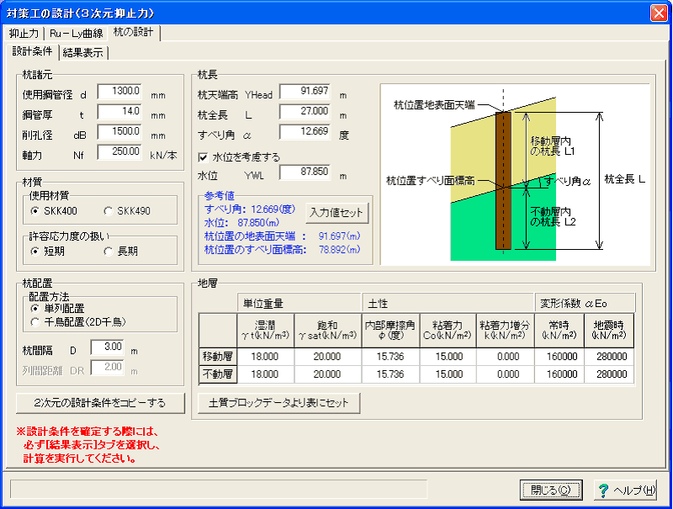Click the 杭天端高 YHead field

point(305,91)
